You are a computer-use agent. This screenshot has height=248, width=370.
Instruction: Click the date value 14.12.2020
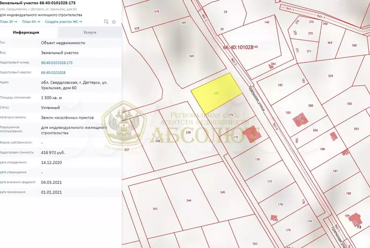tap(51, 163)
